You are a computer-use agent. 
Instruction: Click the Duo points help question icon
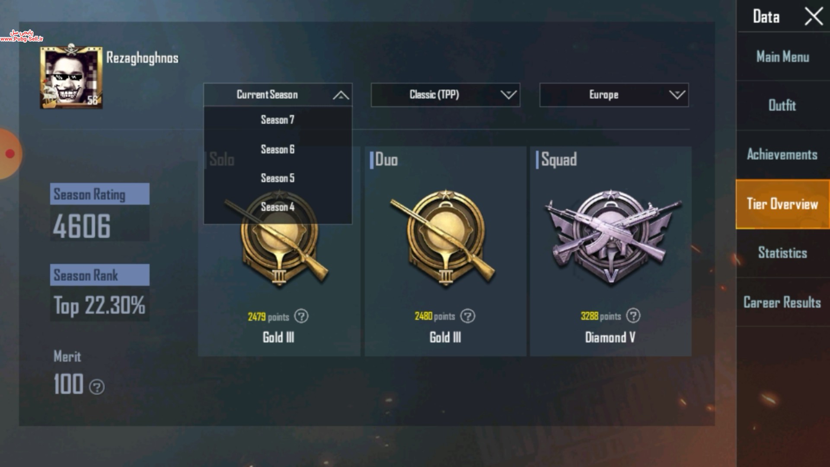(x=467, y=316)
